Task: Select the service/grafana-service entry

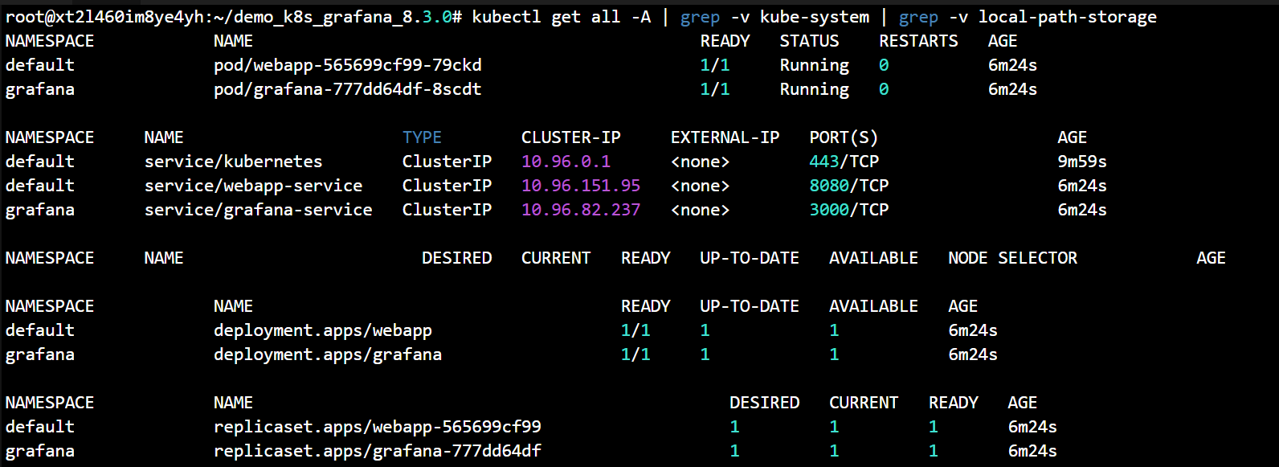Action: coord(258,210)
